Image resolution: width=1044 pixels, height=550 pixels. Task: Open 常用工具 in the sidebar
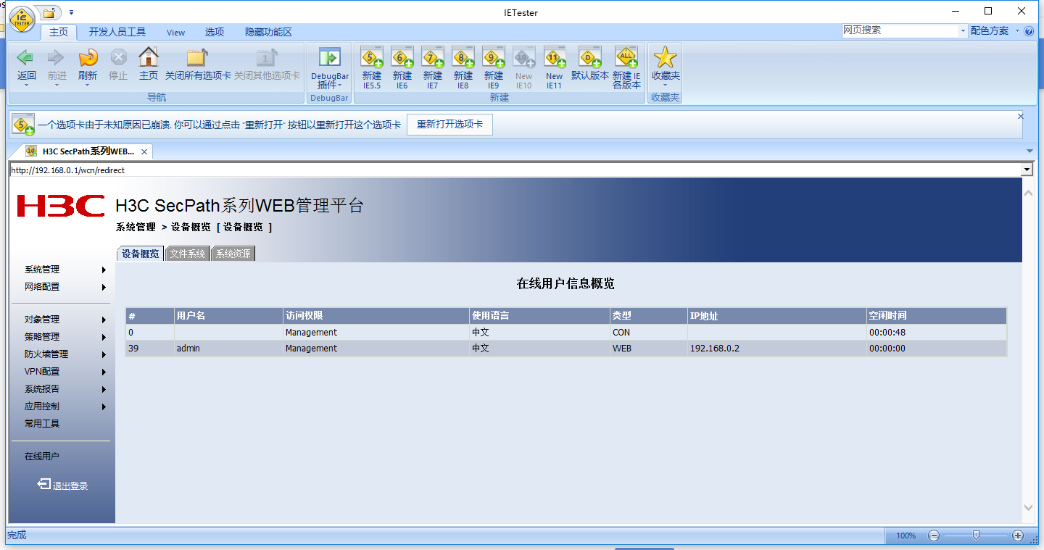pos(42,424)
